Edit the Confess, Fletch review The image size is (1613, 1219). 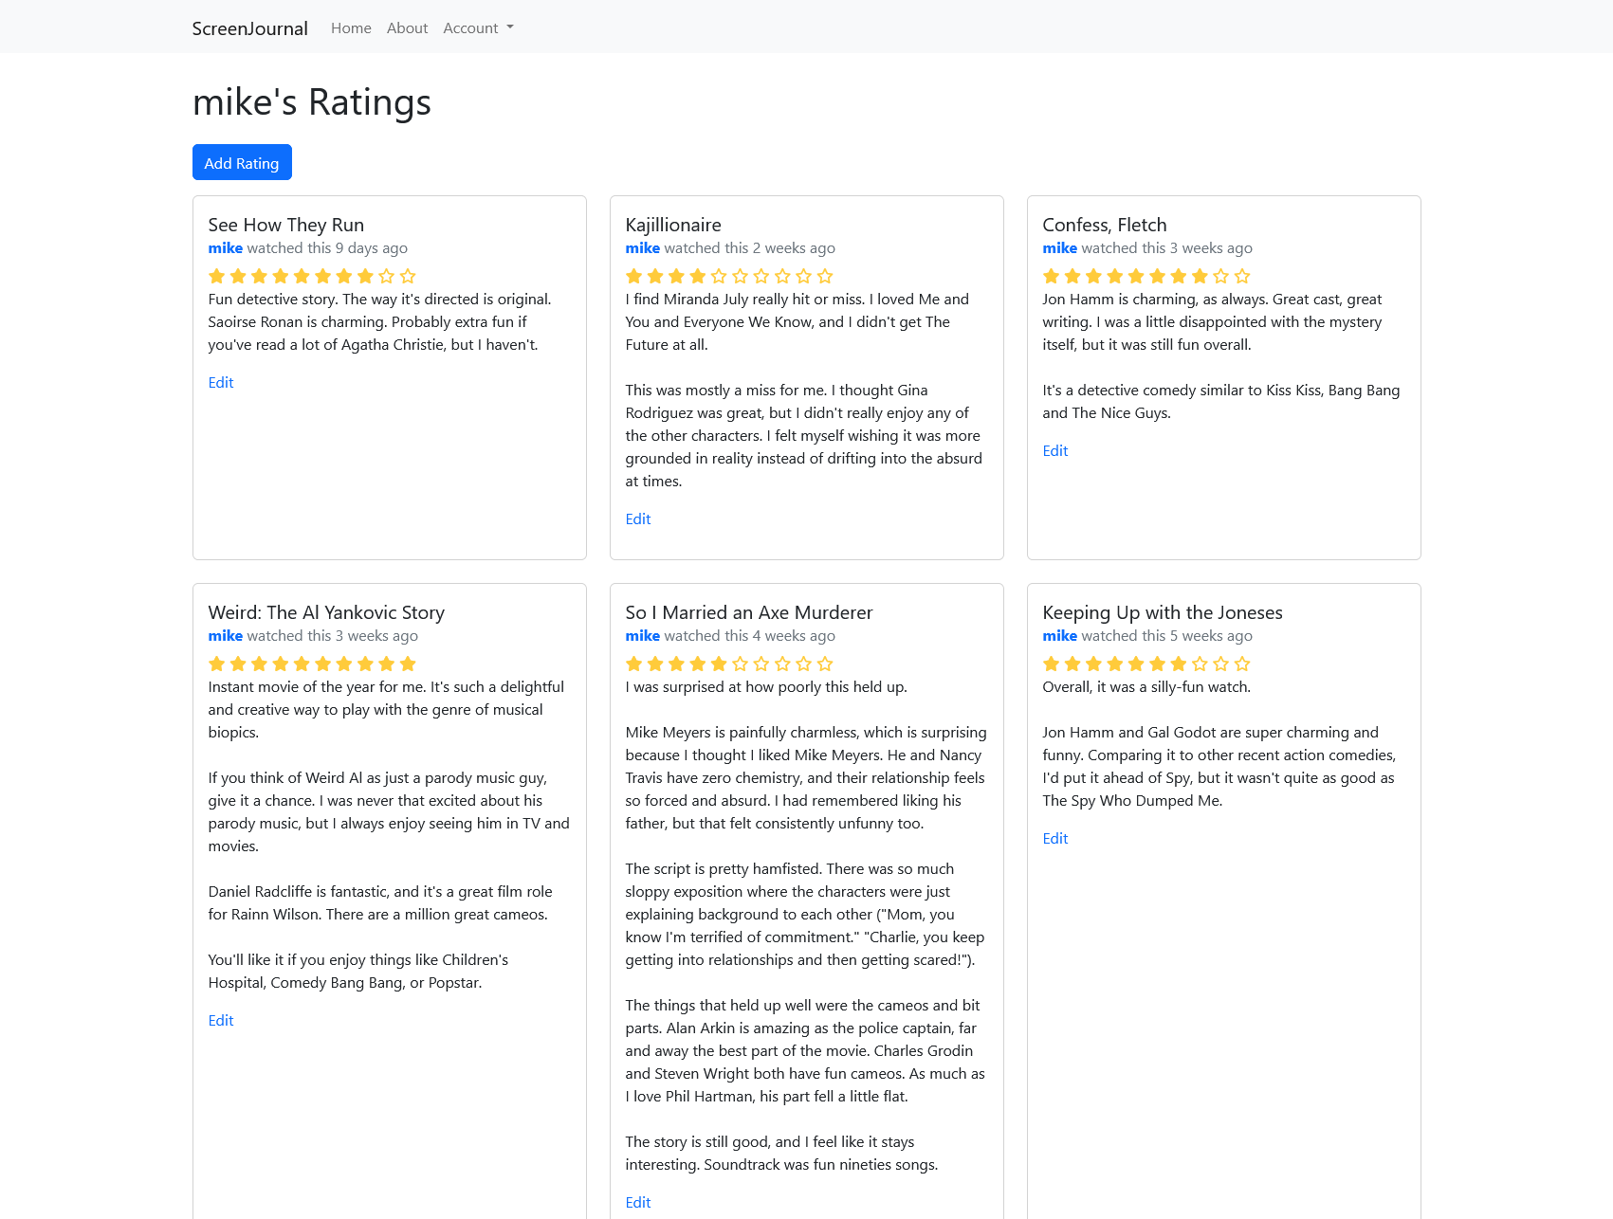[1055, 450]
